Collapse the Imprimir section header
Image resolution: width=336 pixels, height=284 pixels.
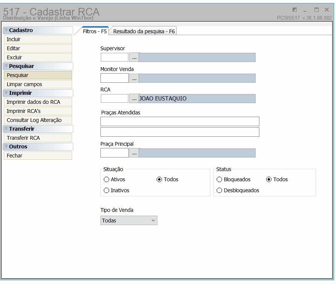38,93
